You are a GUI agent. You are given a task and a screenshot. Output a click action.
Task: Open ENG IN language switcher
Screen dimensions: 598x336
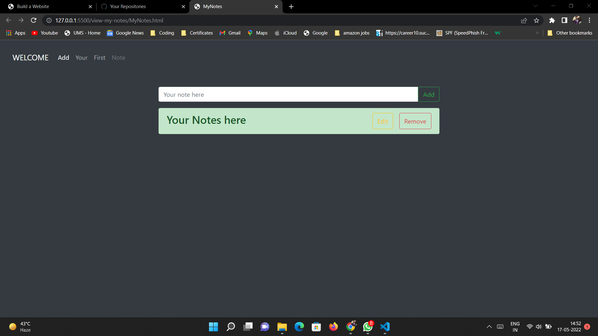click(x=515, y=327)
